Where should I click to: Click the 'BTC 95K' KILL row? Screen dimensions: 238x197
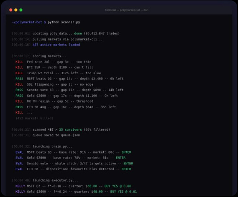tap(54, 67)
